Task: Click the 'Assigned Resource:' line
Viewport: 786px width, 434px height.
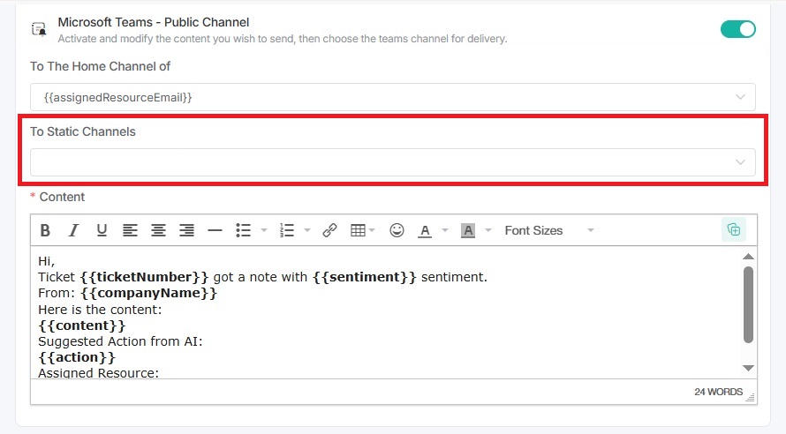Action: (98, 373)
